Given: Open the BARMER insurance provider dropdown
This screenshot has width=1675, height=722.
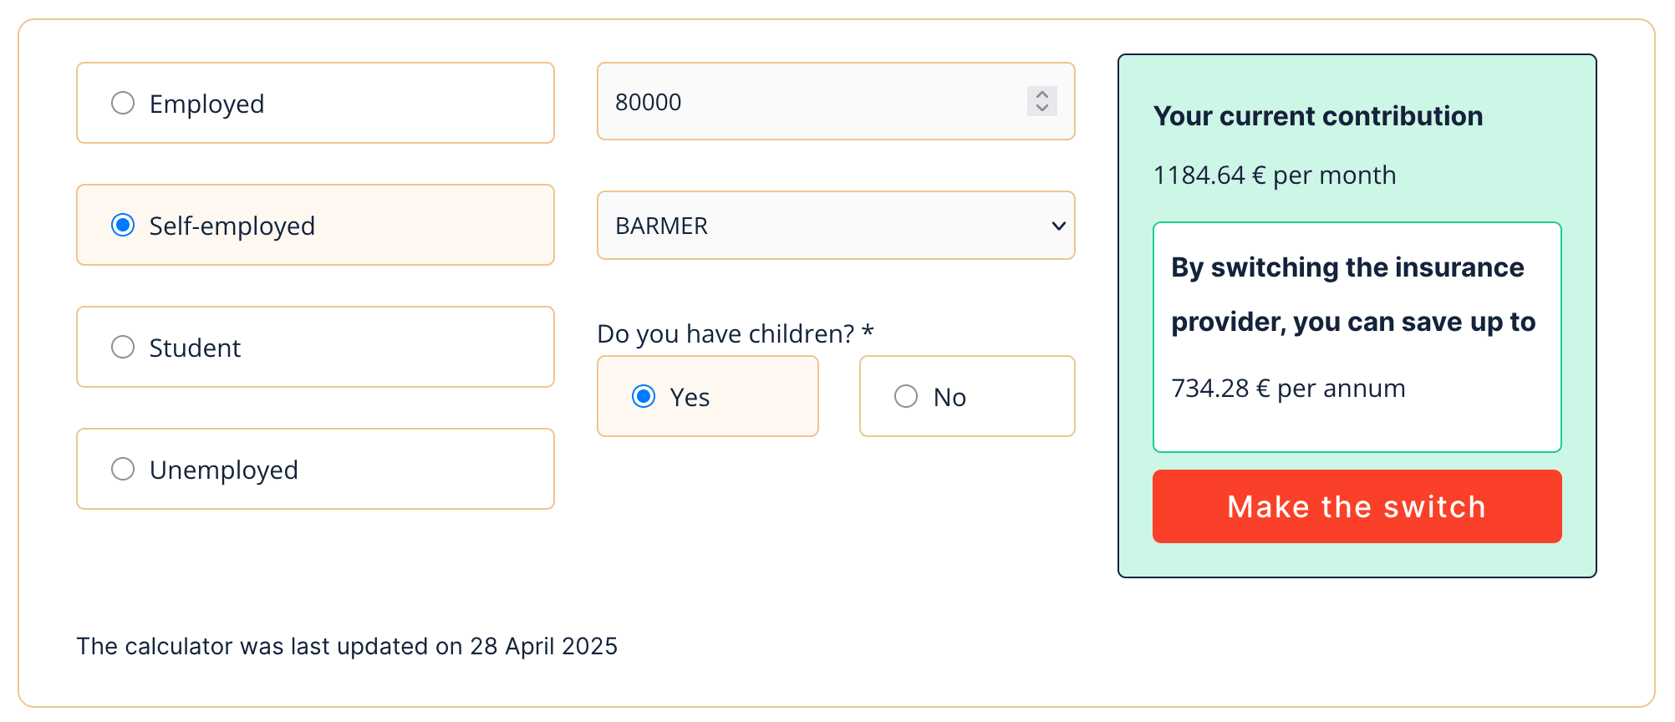Looking at the screenshot, I should (834, 226).
